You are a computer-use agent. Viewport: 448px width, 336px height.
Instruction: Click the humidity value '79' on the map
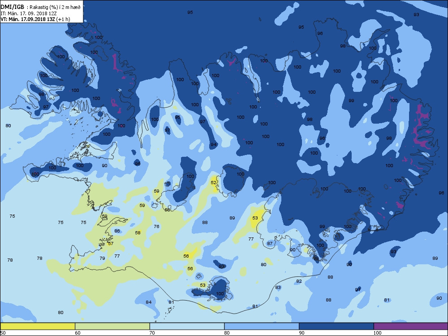pyautogui.click(x=102, y=258)
